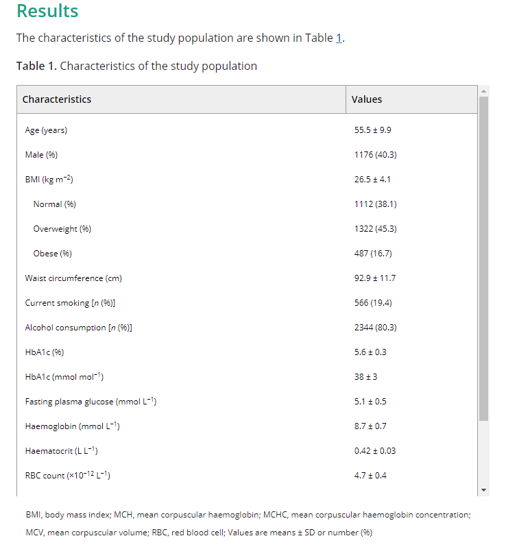Click the BMI (kg m−2) row label
The image size is (506, 547).
pyautogui.click(x=49, y=180)
